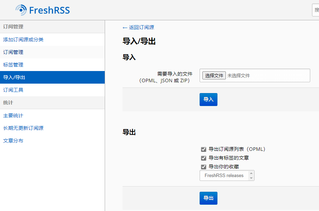Select FreshRSS releases in the feed list

coord(224,176)
